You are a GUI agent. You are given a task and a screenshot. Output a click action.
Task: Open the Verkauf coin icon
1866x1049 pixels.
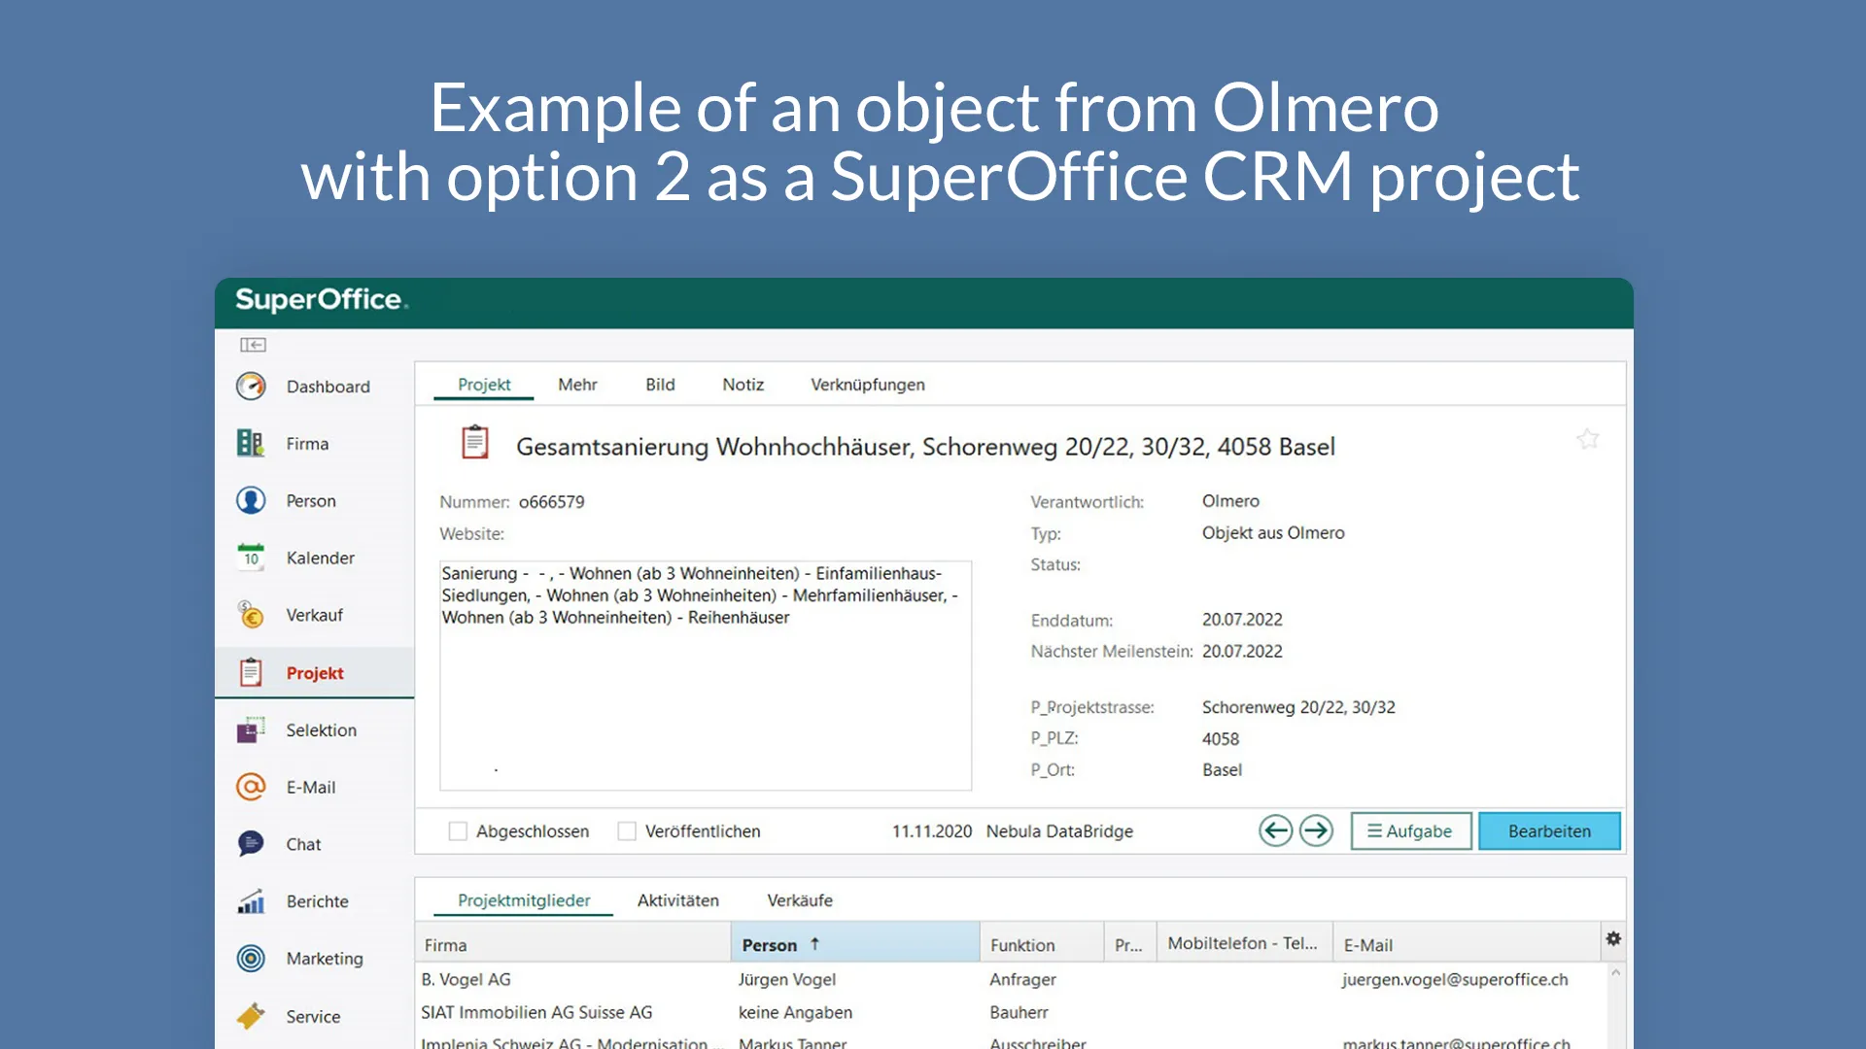251,615
